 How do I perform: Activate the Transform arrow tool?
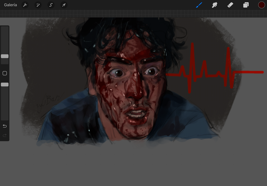point(64,5)
